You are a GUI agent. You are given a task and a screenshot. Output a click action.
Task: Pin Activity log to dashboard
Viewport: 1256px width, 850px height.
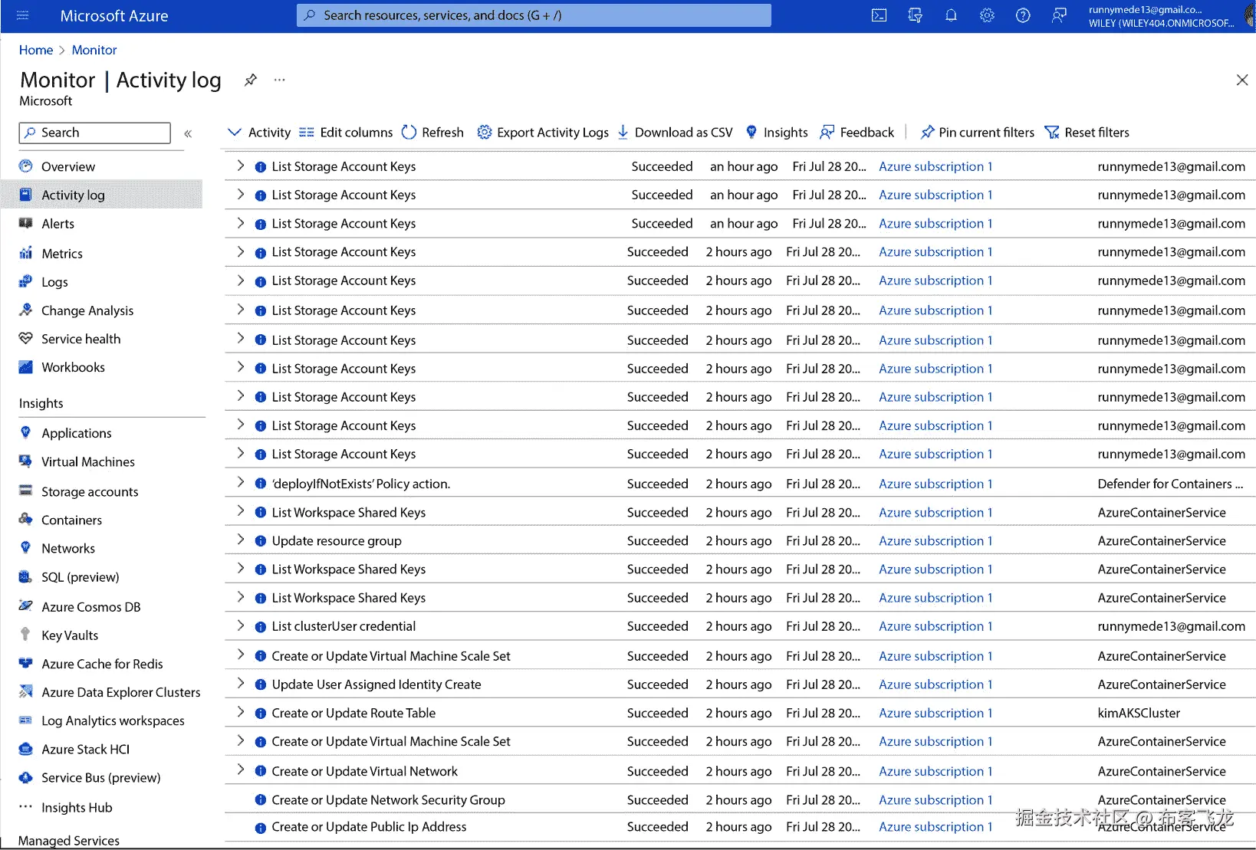(250, 79)
